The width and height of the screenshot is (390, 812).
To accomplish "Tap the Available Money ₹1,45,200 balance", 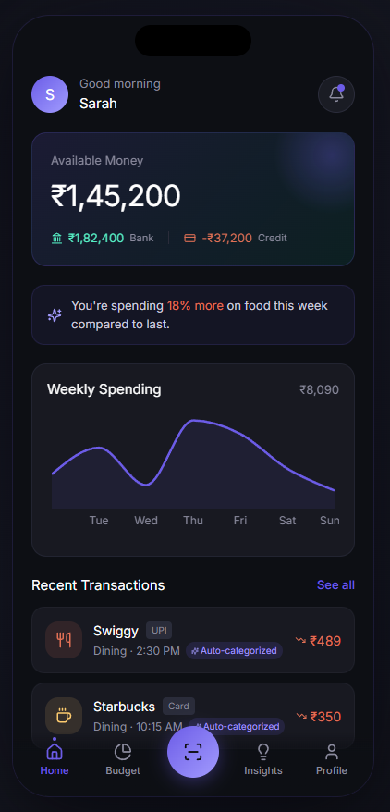I will 116,196.
